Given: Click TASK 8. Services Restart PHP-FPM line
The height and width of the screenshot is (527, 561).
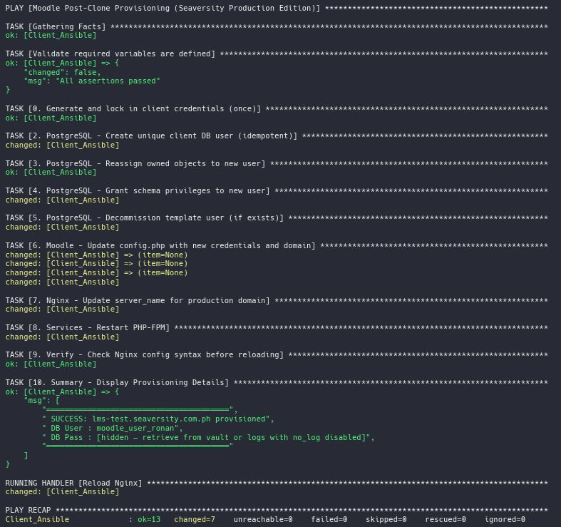Looking at the screenshot, I should point(276,327).
